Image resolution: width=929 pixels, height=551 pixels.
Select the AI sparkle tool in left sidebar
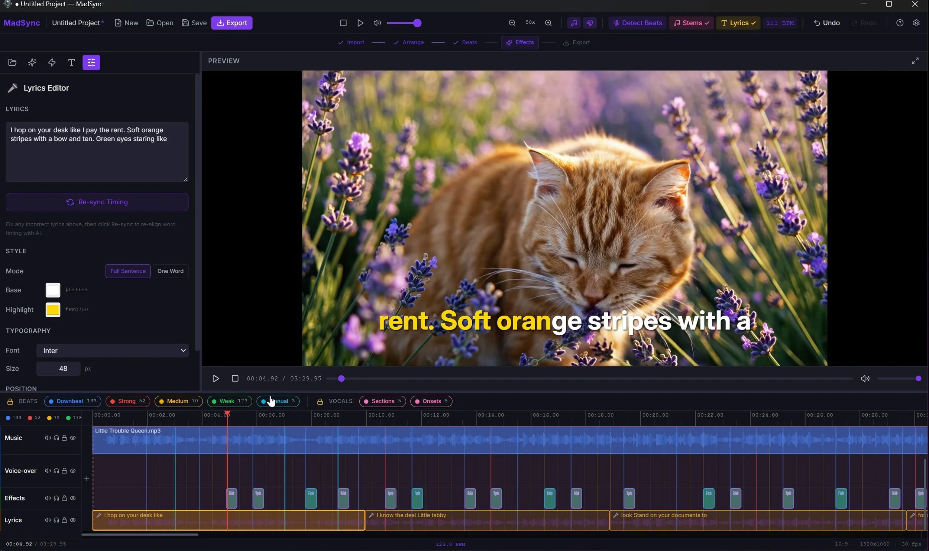[x=32, y=62]
